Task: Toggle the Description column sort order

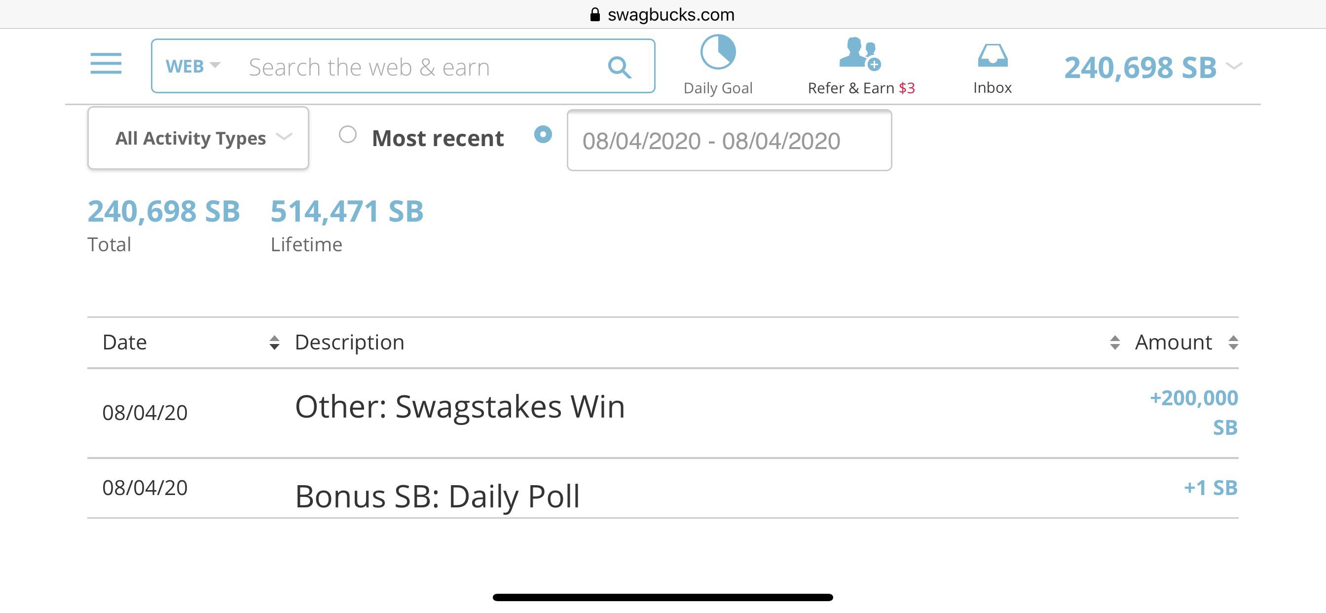Action: click(x=1115, y=342)
